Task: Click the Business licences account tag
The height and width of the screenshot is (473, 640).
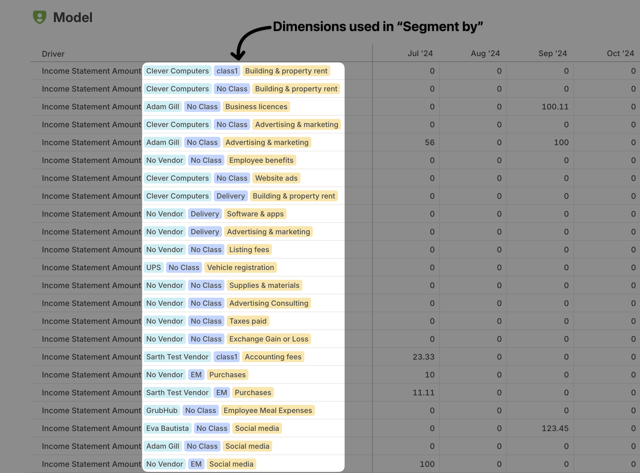Action: pos(256,107)
